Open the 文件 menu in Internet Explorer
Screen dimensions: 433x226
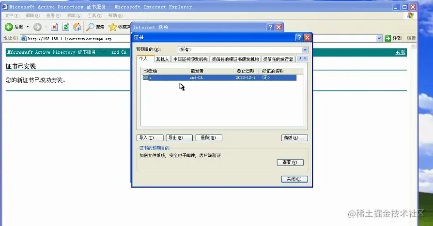[12, 15]
